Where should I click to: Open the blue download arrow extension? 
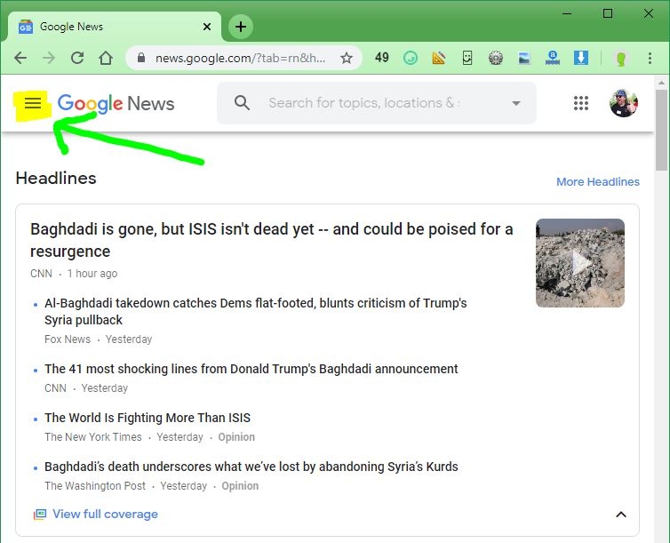581,58
